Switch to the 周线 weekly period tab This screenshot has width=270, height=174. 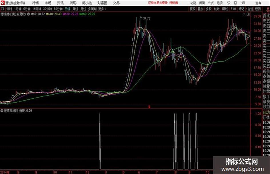tap(75, 9)
